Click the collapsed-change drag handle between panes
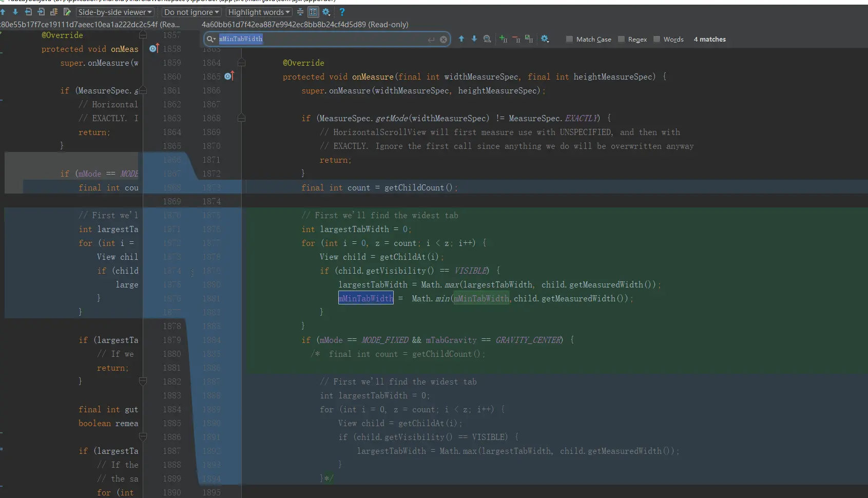The width and height of the screenshot is (868, 498). pyautogui.click(x=192, y=273)
